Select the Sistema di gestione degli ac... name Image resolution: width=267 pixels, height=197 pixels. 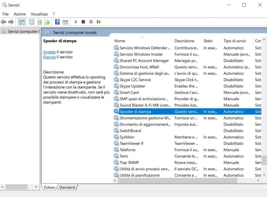pyautogui.click(x=145, y=73)
